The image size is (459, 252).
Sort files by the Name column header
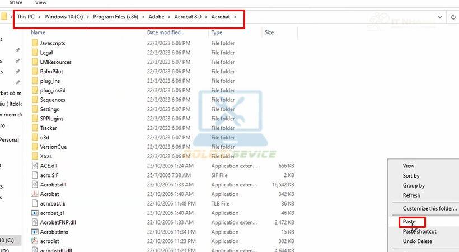[38, 32]
